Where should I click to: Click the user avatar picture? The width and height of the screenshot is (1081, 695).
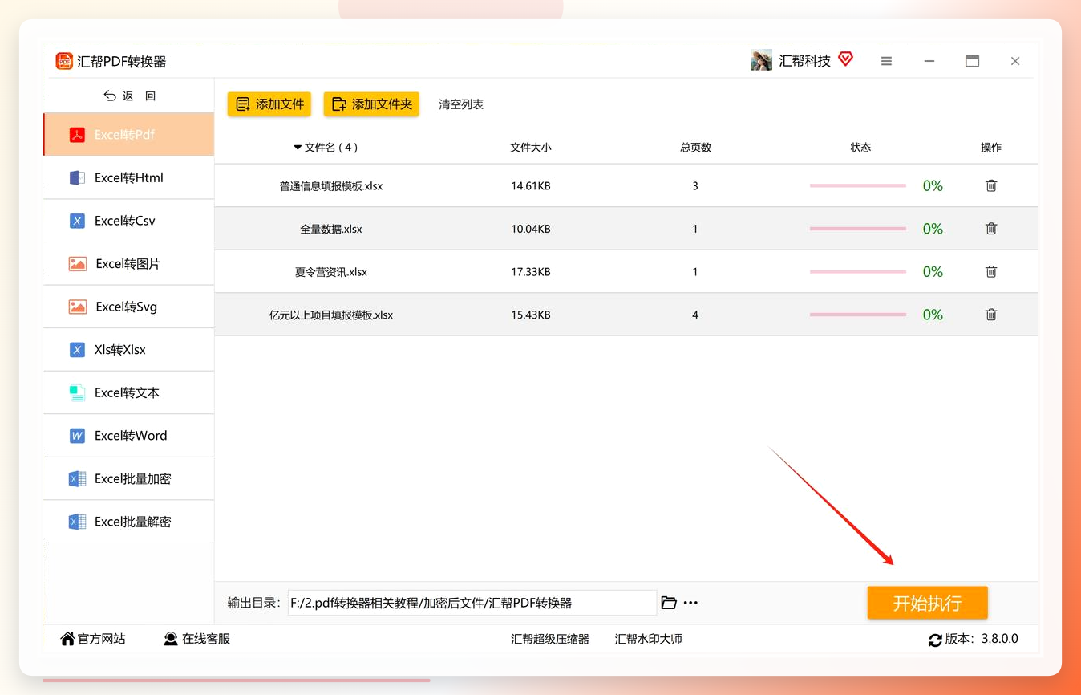pyautogui.click(x=761, y=60)
